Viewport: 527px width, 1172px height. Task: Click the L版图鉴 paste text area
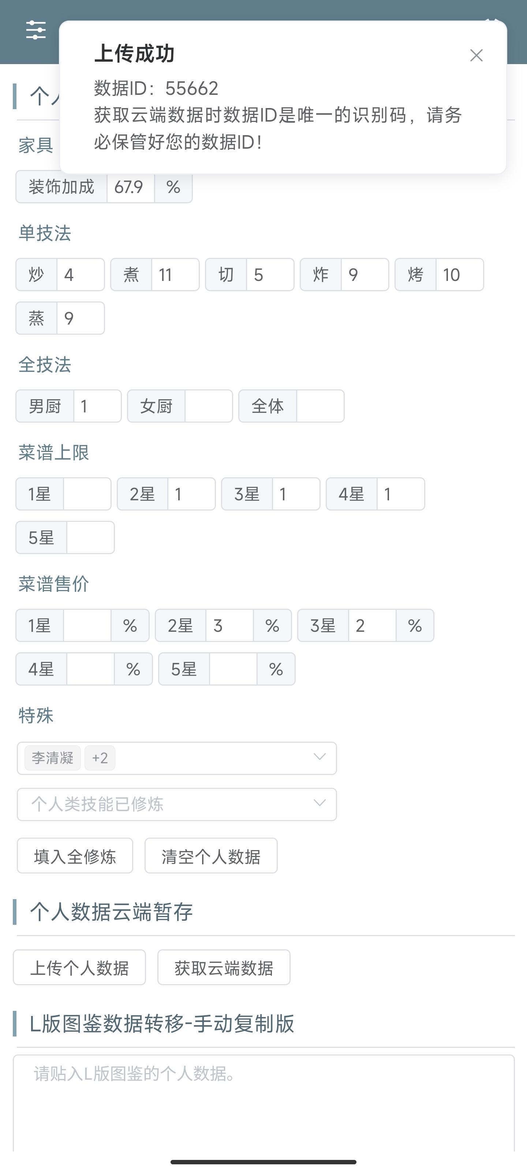(x=264, y=1106)
